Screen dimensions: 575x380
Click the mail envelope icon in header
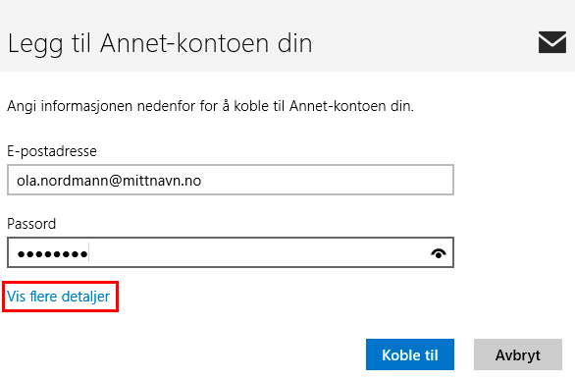[x=552, y=42]
